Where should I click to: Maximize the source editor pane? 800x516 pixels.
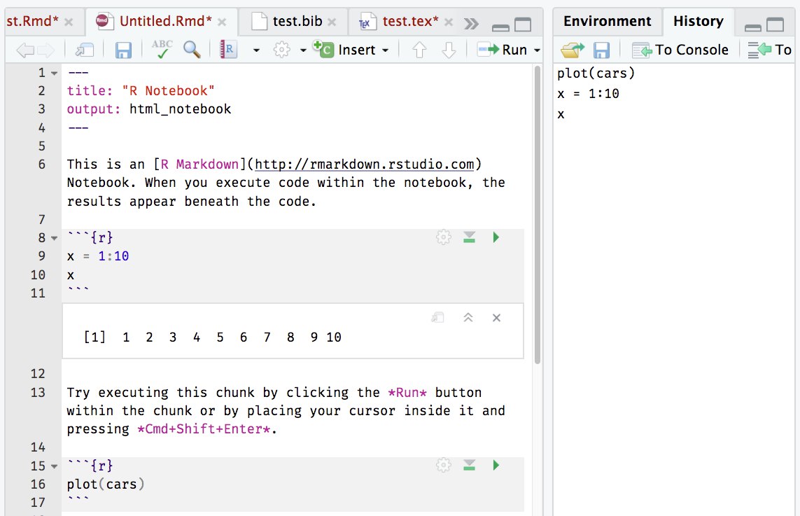pyautogui.click(x=523, y=24)
